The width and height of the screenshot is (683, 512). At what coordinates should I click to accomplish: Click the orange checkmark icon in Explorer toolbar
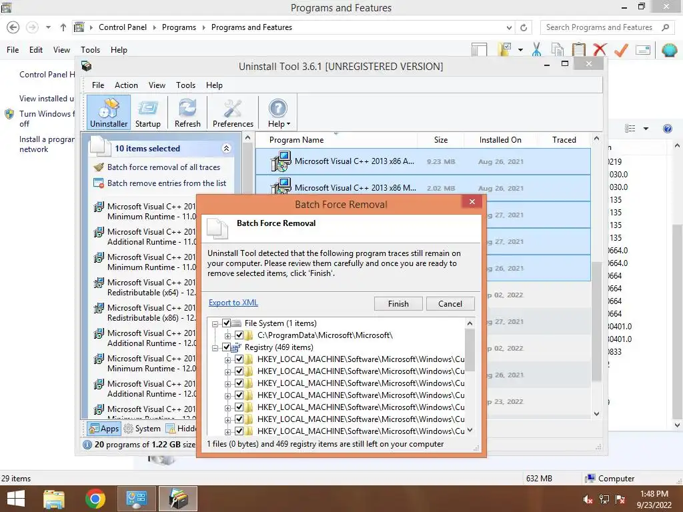click(621, 49)
